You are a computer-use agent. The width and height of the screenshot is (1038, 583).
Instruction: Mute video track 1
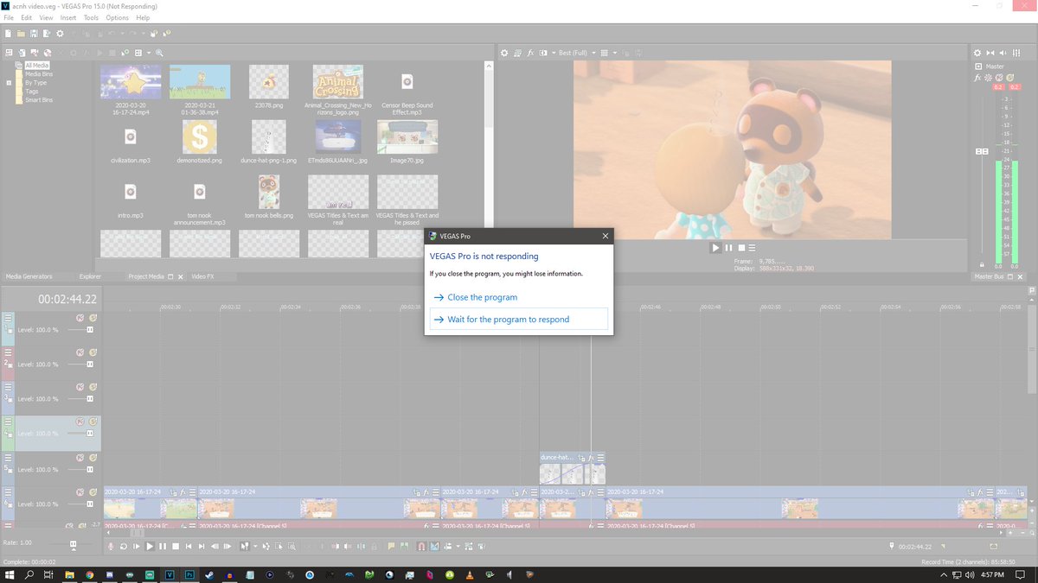click(80, 318)
